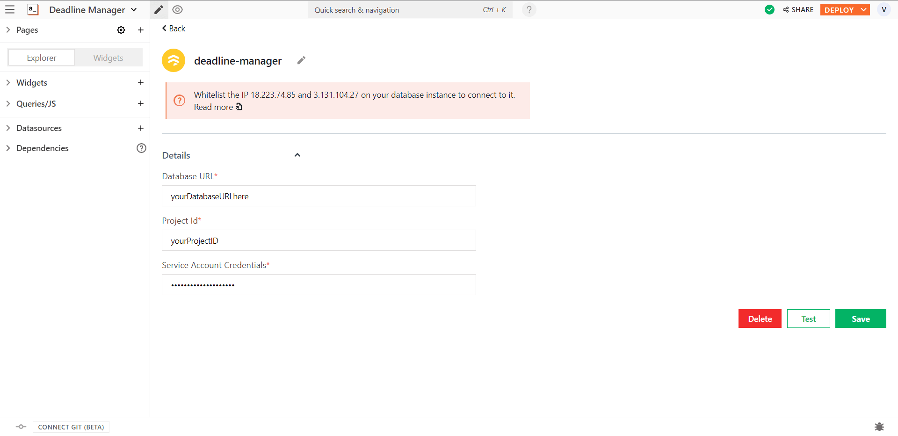
Task: Click the Test button
Action: [808, 319]
